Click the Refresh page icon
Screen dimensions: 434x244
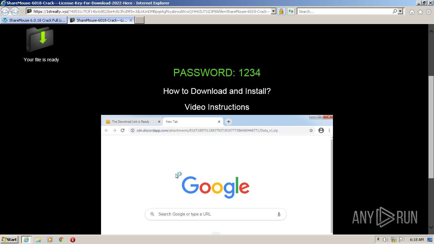pos(291,12)
